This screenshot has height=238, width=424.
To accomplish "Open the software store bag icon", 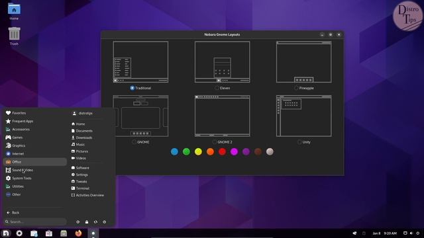I will (49, 233).
